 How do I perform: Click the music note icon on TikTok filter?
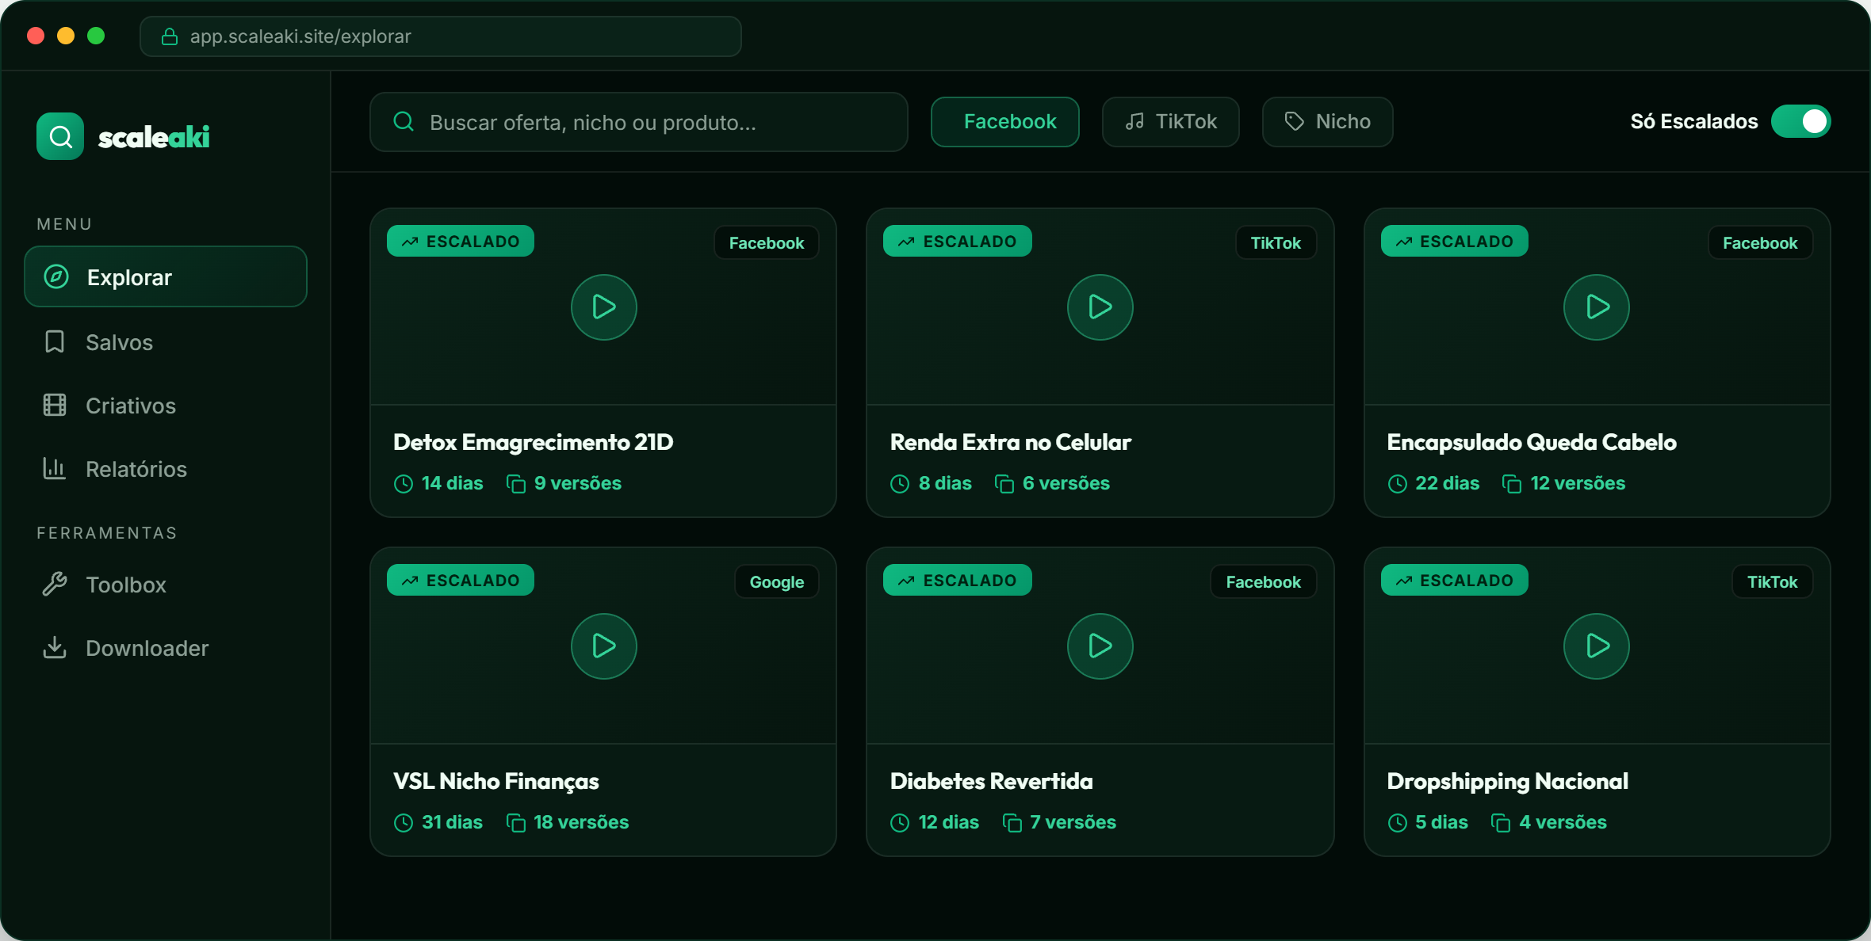click(x=1135, y=121)
